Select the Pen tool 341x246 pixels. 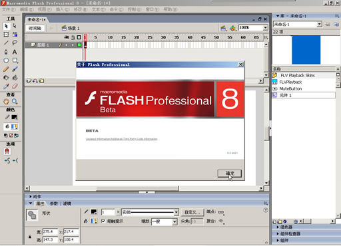point(6,52)
